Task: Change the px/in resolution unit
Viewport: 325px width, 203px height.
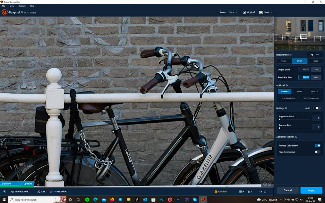Action: [316, 78]
